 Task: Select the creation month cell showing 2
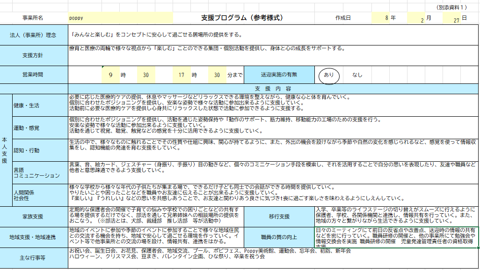(416, 19)
